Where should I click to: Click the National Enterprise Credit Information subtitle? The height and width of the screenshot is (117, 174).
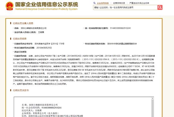(46, 9)
